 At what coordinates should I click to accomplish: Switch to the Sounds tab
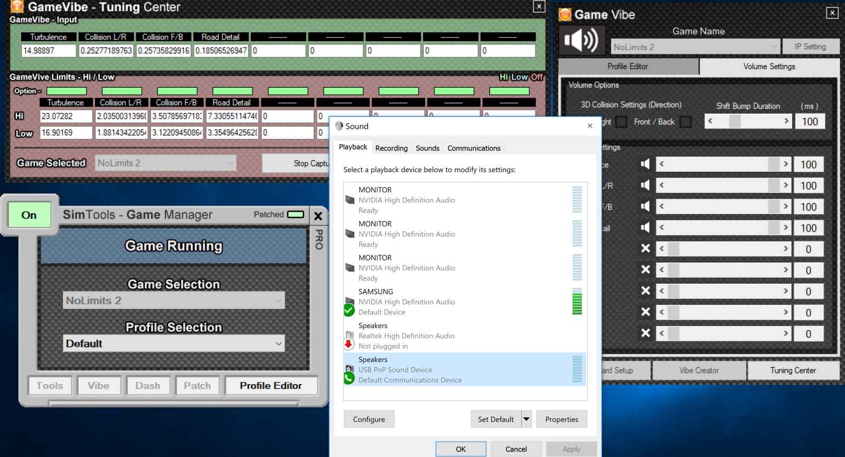click(427, 148)
